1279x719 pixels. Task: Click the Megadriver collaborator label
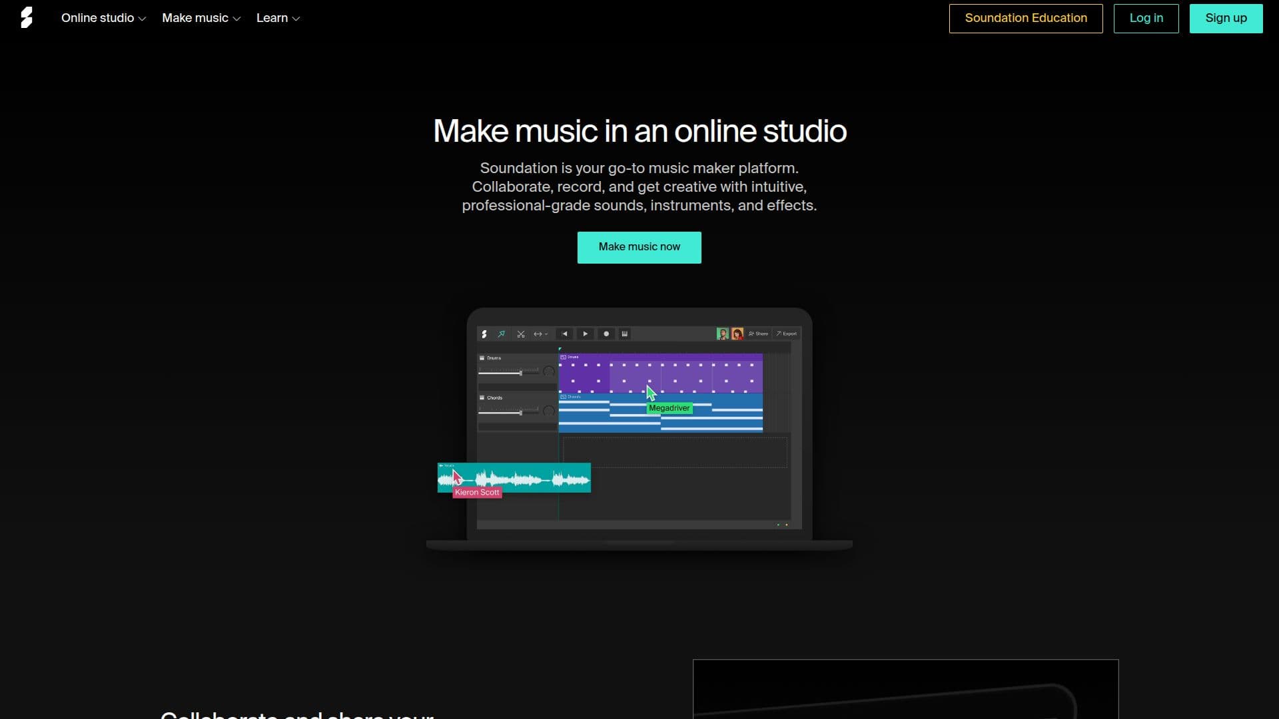[x=669, y=408]
